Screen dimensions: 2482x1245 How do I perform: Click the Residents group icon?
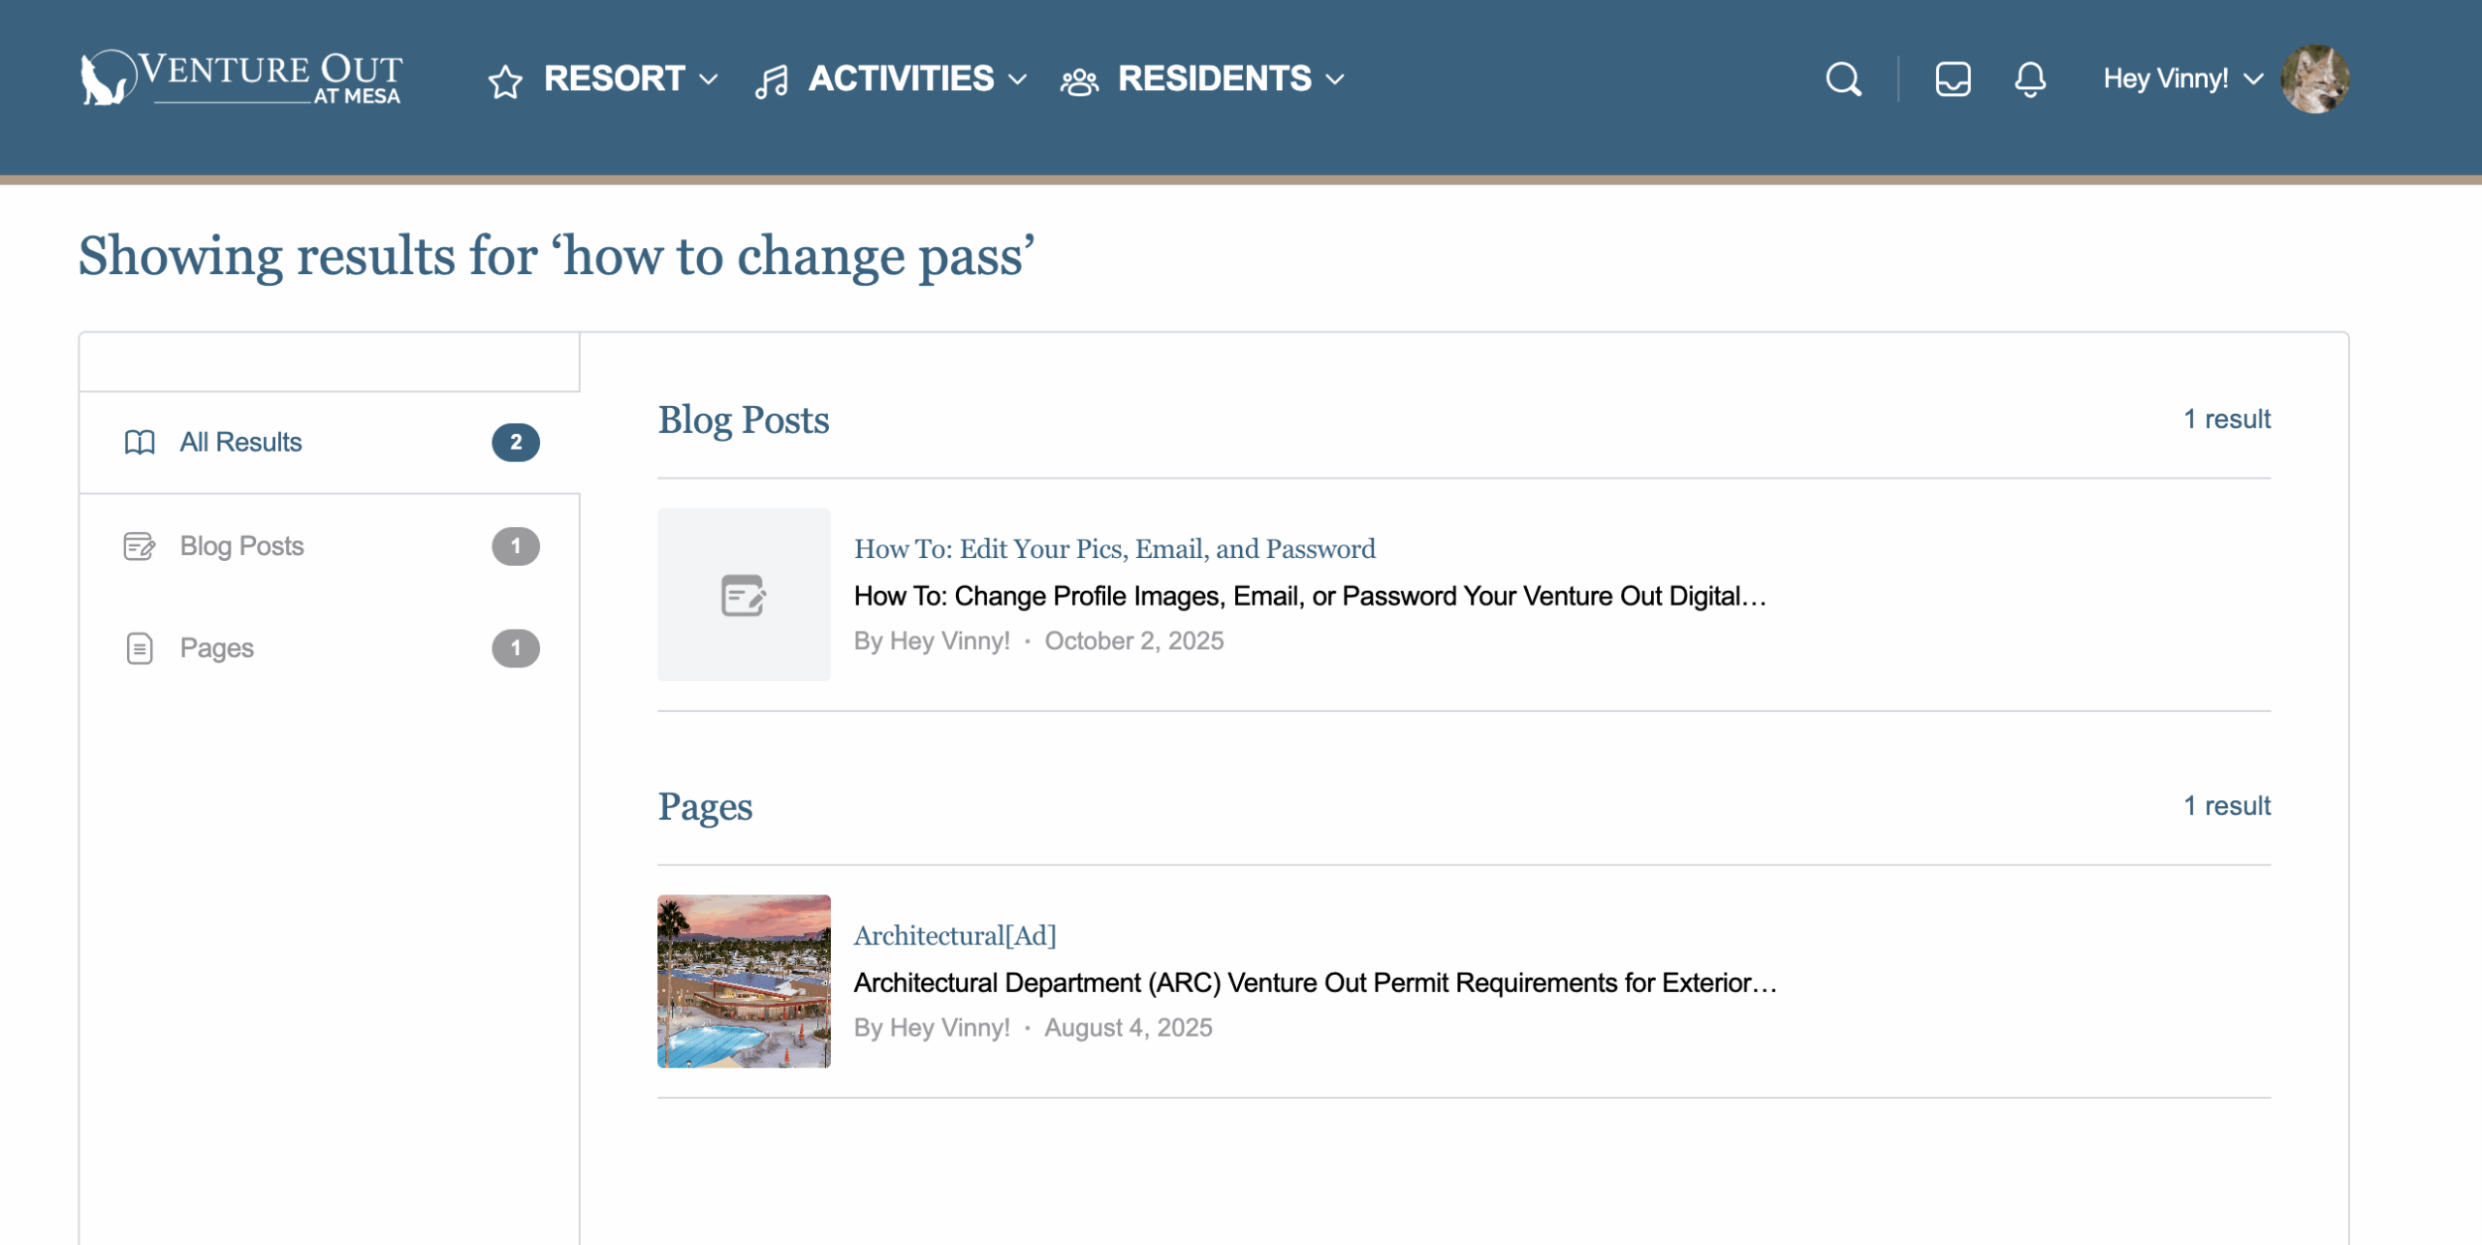pyautogui.click(x=1079, y=81)
